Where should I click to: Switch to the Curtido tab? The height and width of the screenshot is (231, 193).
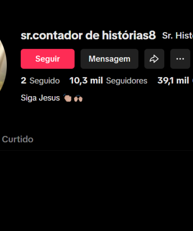click(x=18, y=139)
